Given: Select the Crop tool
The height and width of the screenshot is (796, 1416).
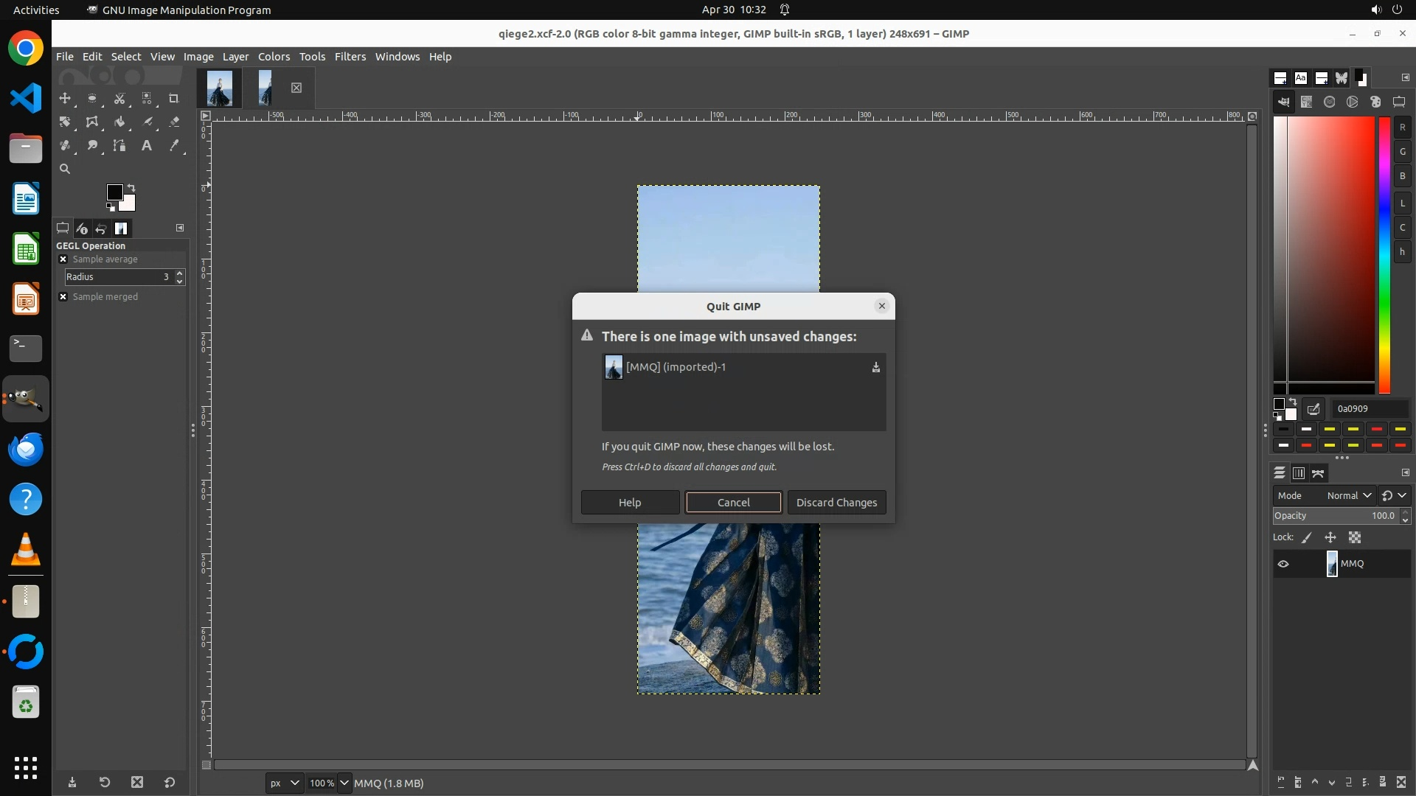Looking at the screenshot, I should tap(174, 98).
